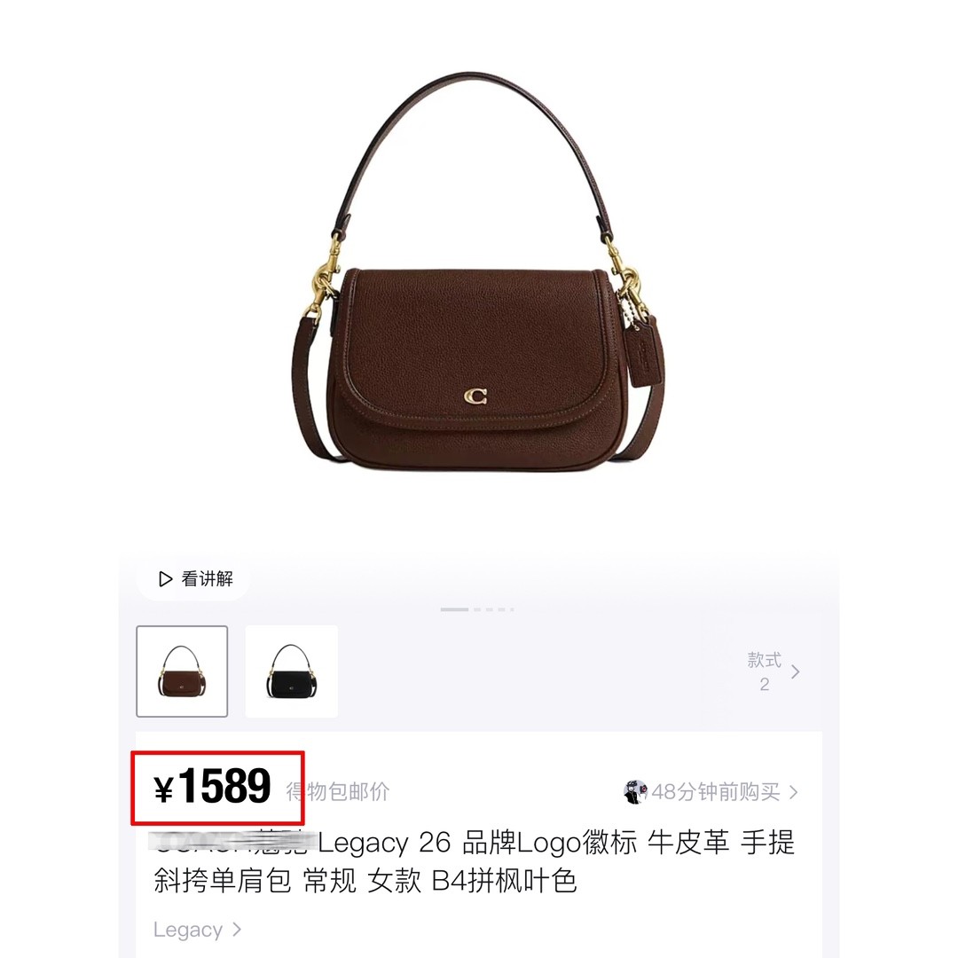
Task: Expand the Legacy series chevron
Action: coord(237,930)
